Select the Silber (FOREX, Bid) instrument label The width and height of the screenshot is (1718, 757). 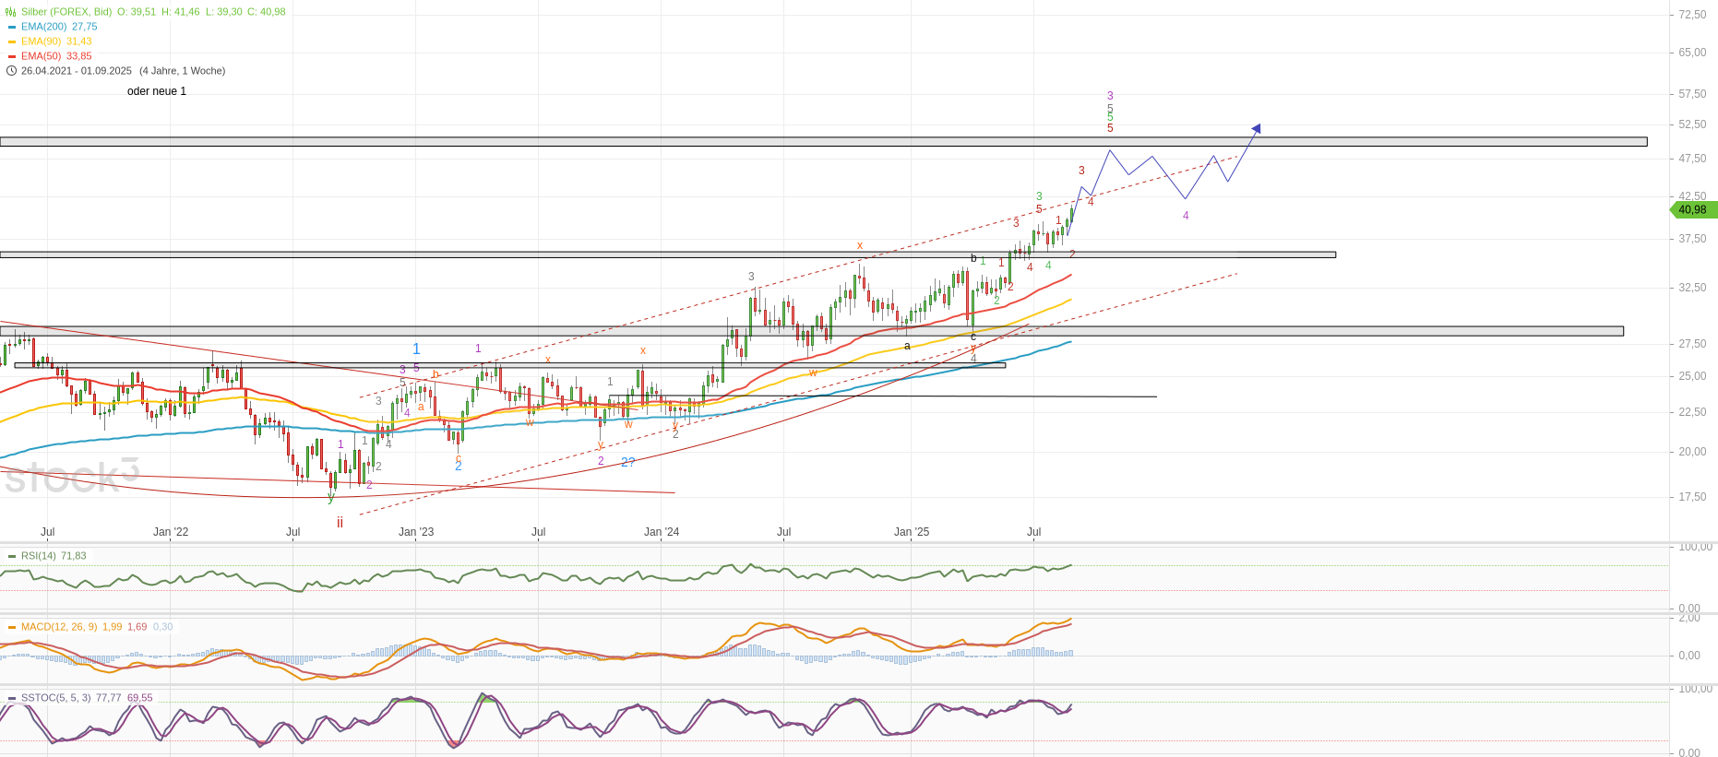click(x=66, y=12)
